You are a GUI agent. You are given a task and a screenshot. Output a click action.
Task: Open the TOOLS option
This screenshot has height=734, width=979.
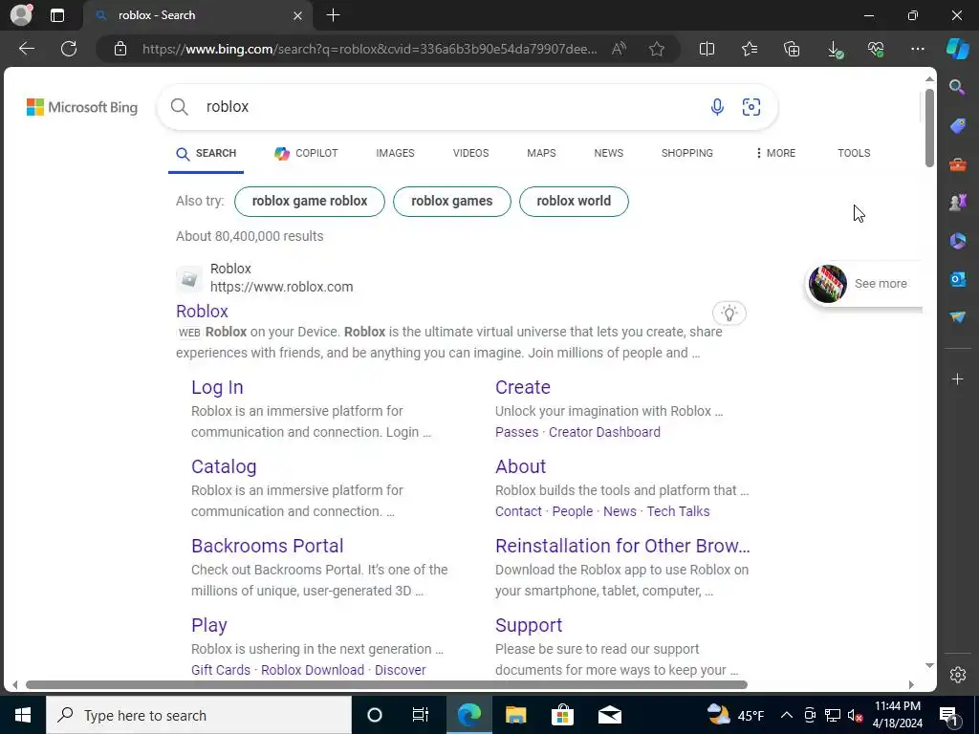point(854,153)
